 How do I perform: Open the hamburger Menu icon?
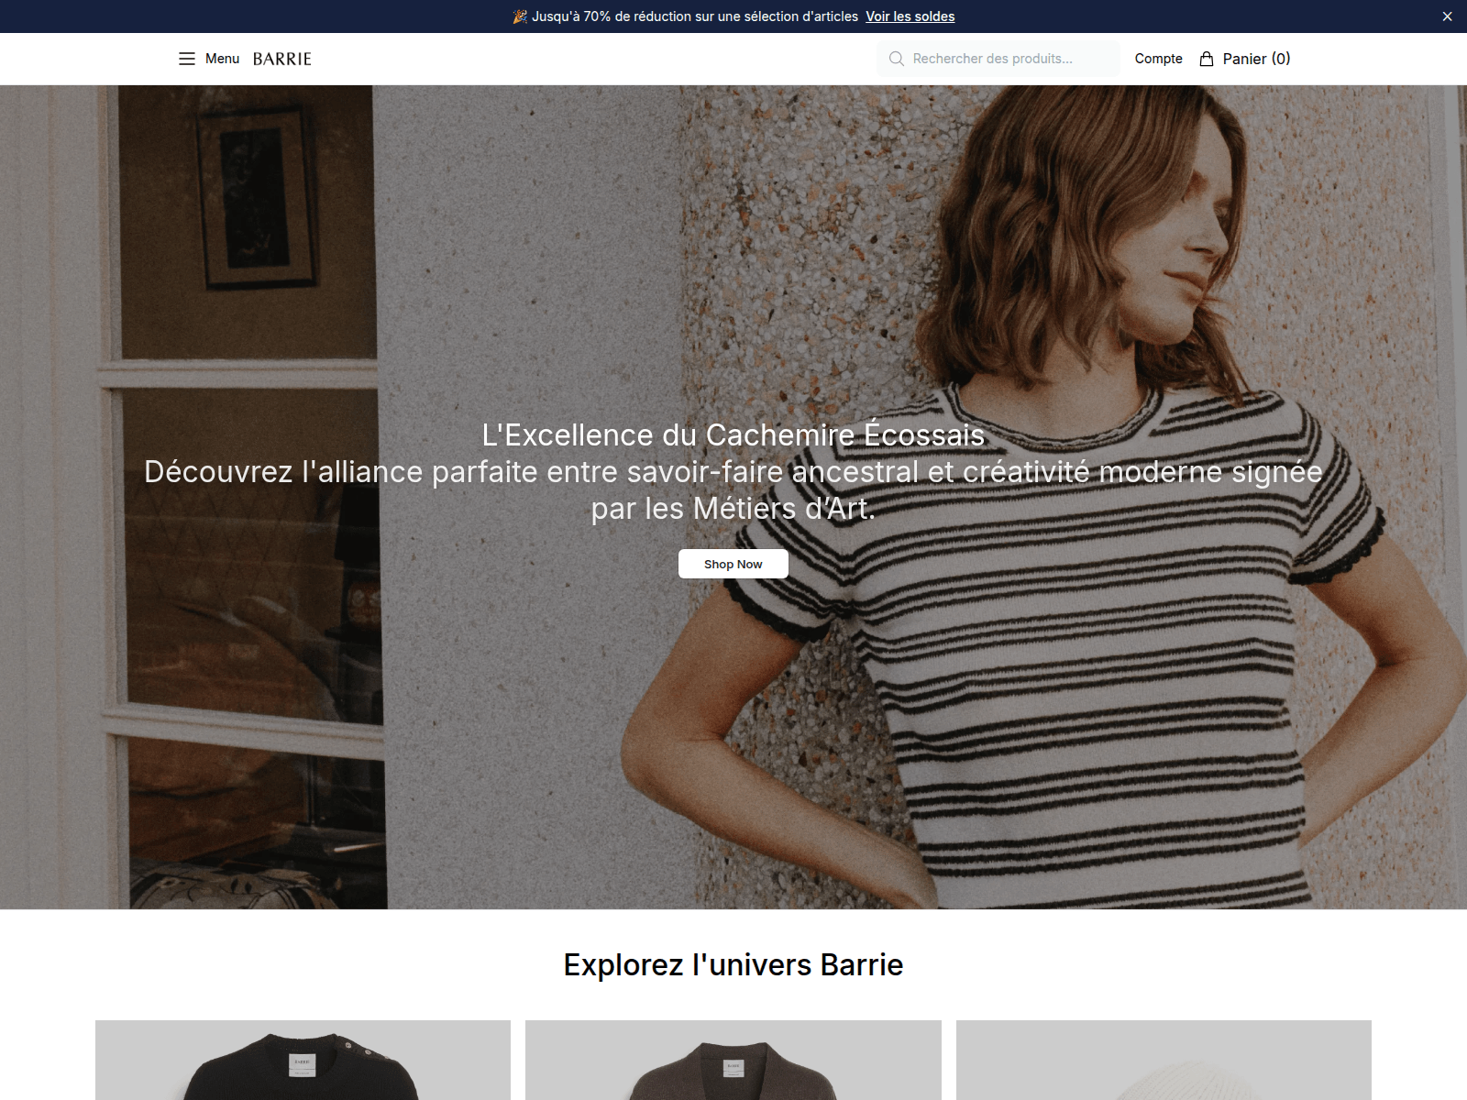tap(187, 59)
